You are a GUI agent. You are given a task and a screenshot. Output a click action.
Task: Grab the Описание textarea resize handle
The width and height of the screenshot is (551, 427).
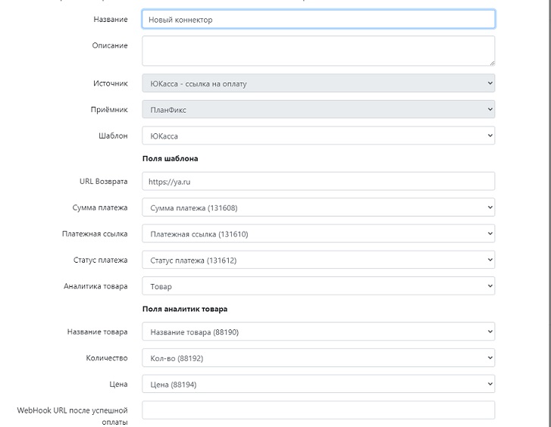[x=492, y=63]
